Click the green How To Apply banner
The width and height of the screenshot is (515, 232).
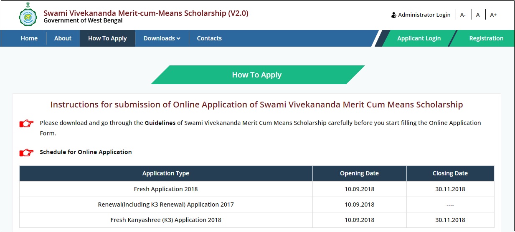257,75
